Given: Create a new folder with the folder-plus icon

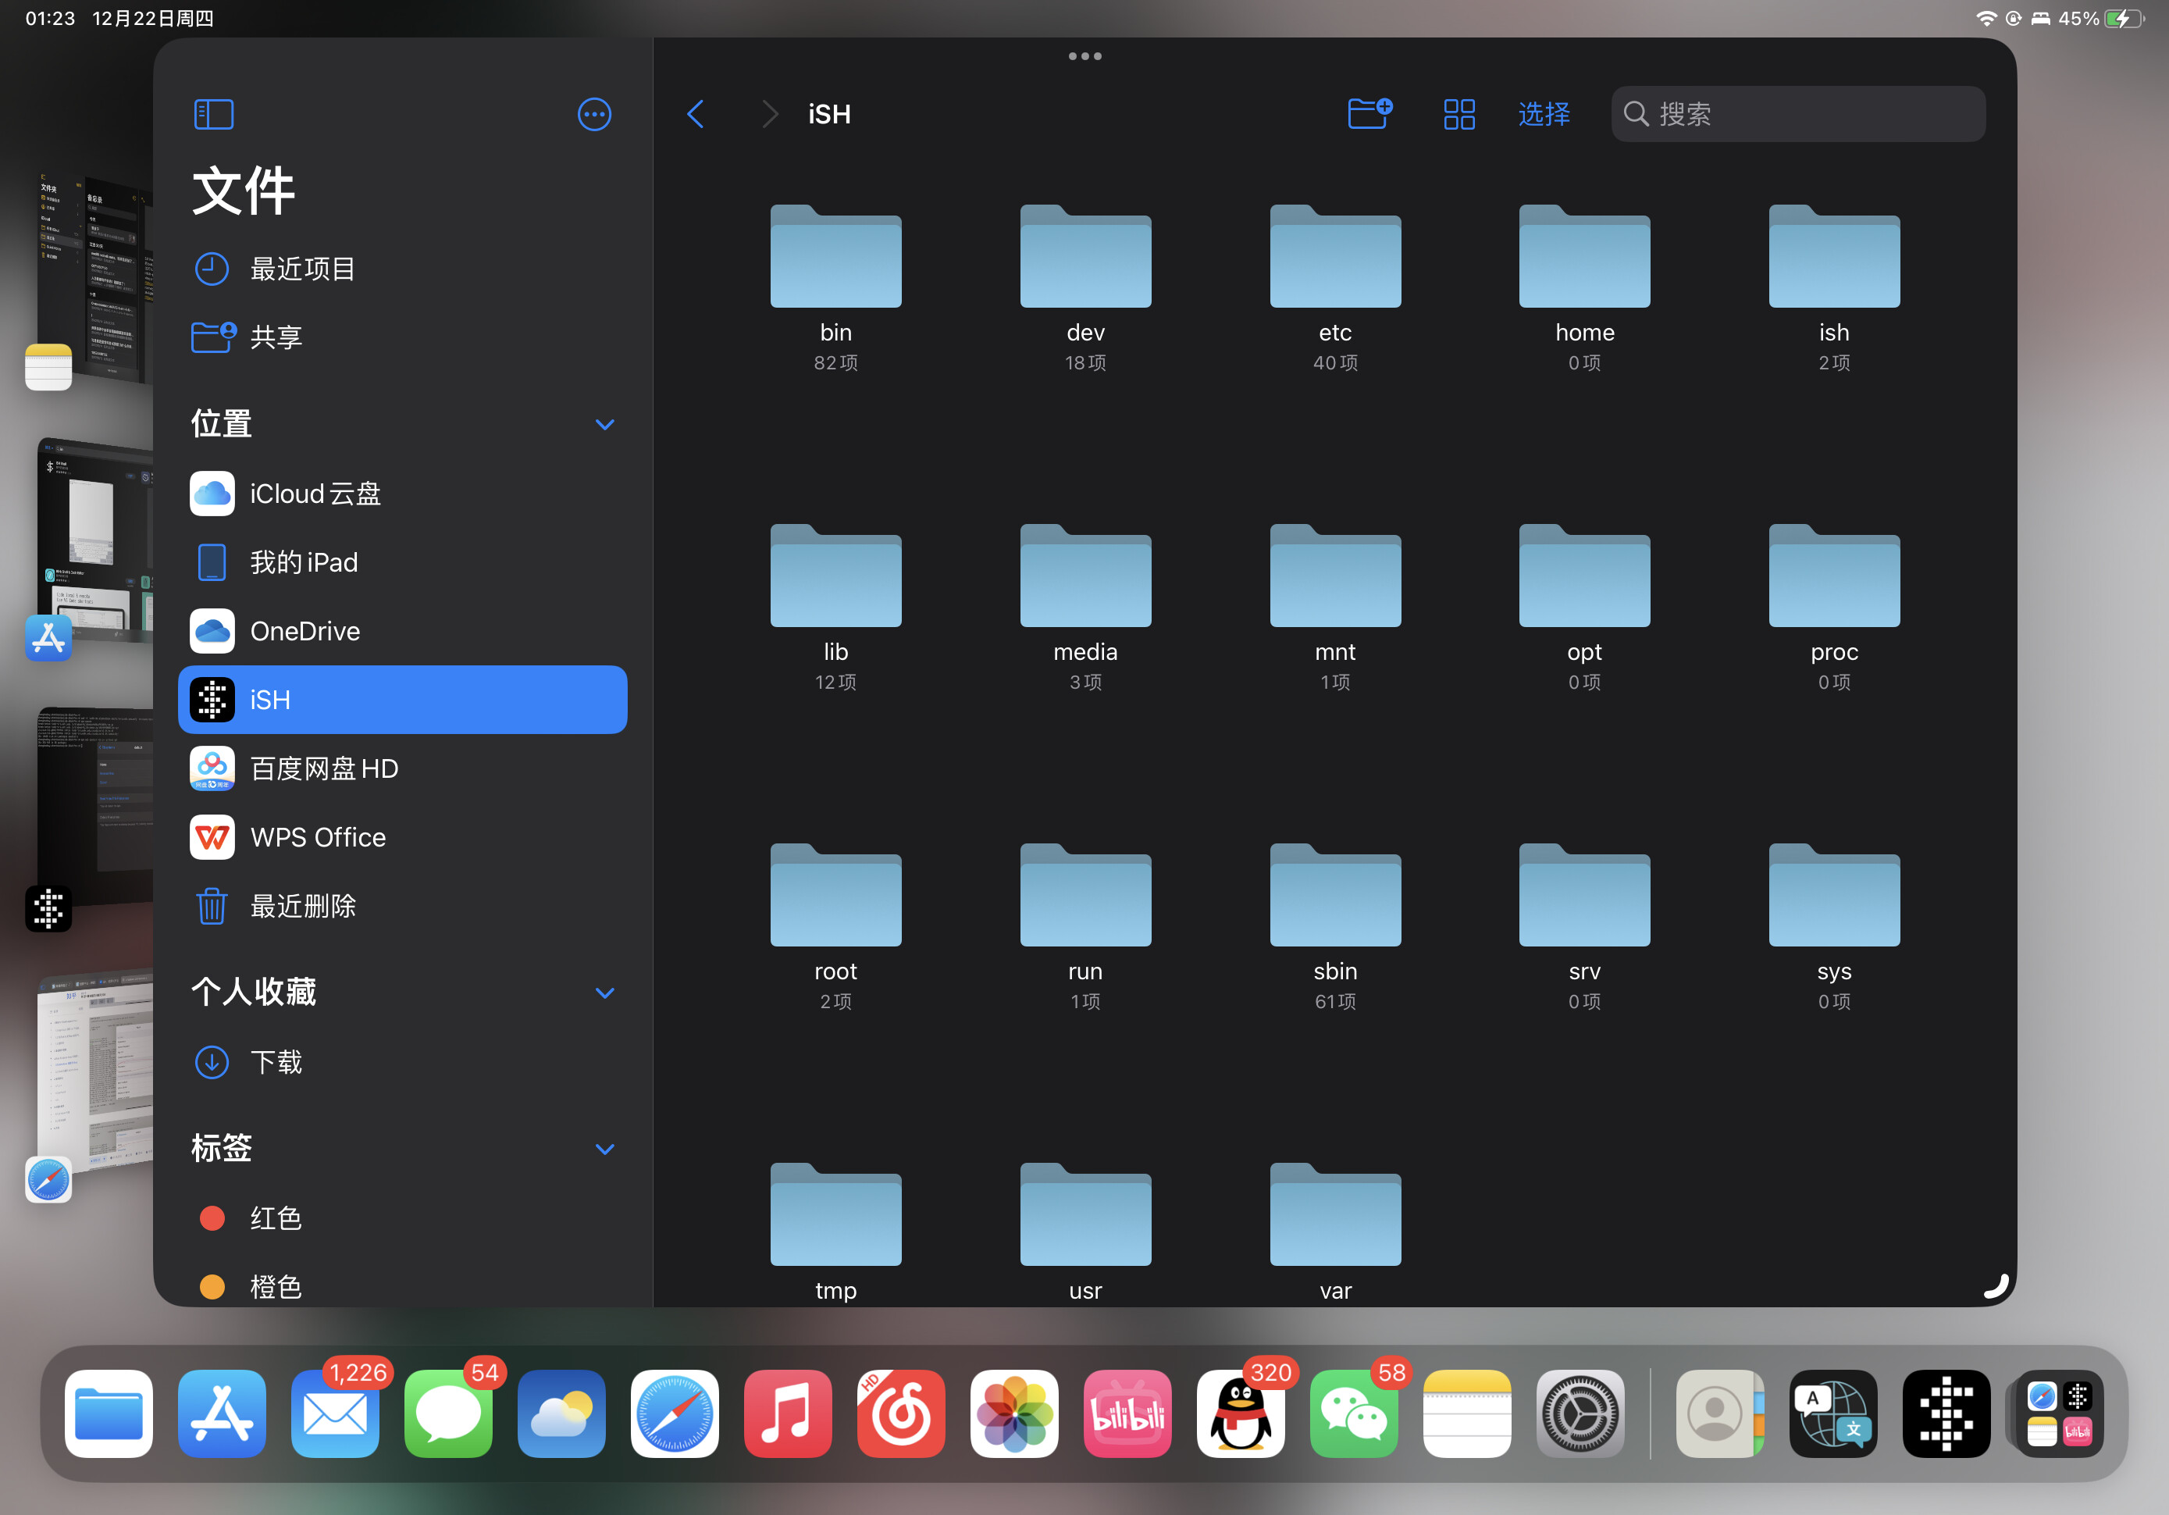Looking at the screenshot, I should (x=1369, y=113).
